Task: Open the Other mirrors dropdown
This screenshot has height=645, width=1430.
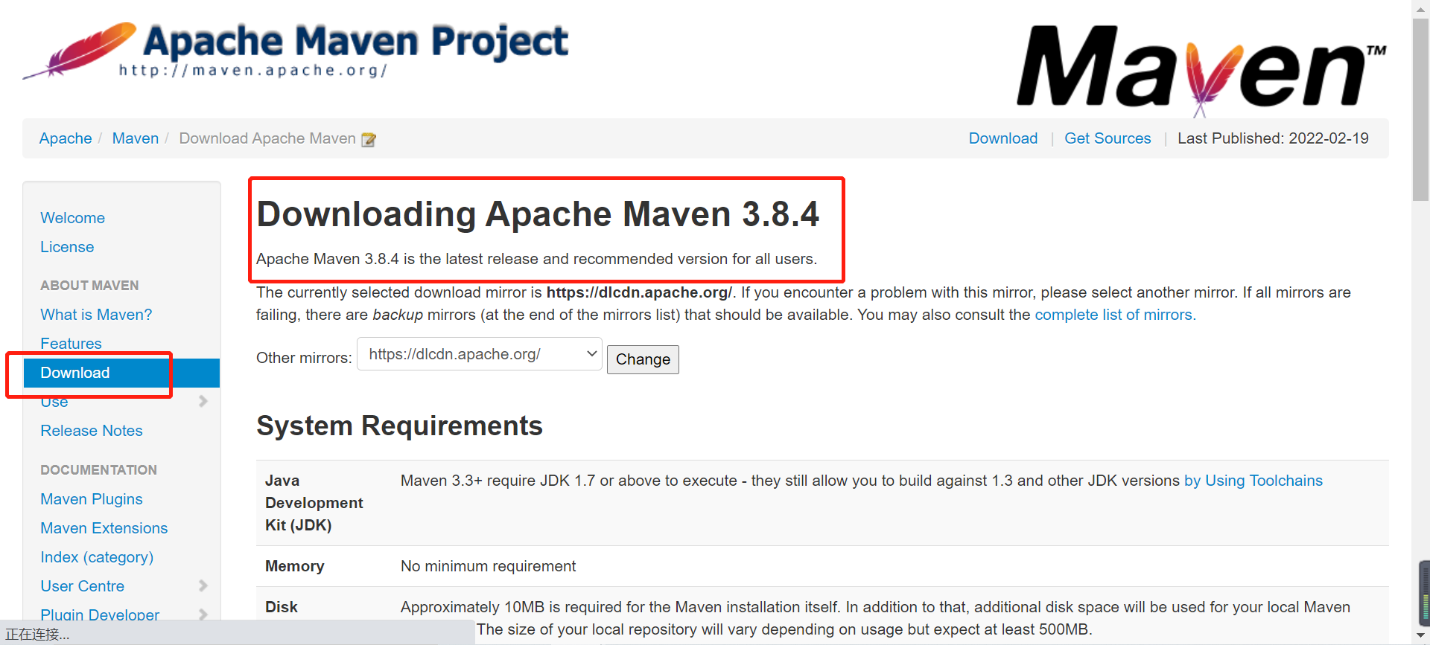Action: coord(480,354)
